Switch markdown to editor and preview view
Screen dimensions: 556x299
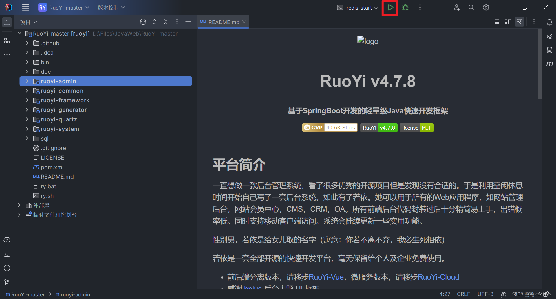[508, 22]
